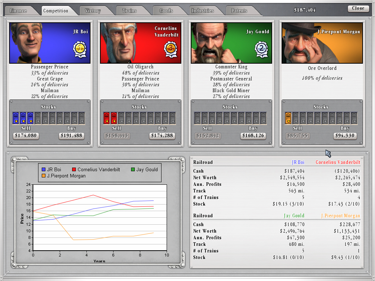
Task: Click JR Boi's first place gold ribbon
Action: (x=79, y=49)
